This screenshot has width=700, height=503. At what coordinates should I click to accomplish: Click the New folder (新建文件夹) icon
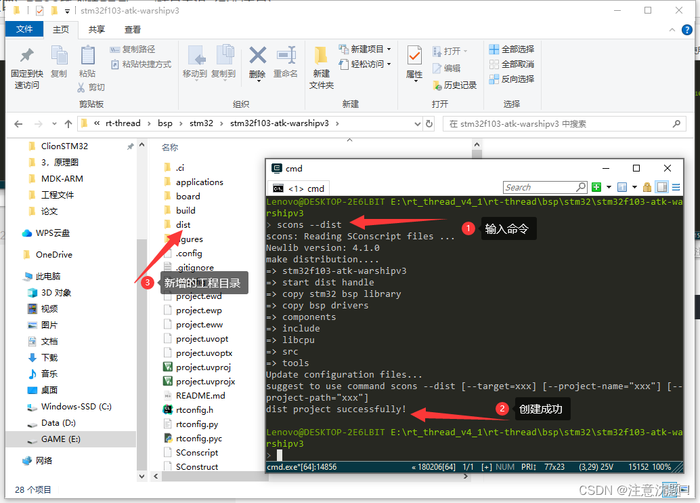tap(320, 56)
